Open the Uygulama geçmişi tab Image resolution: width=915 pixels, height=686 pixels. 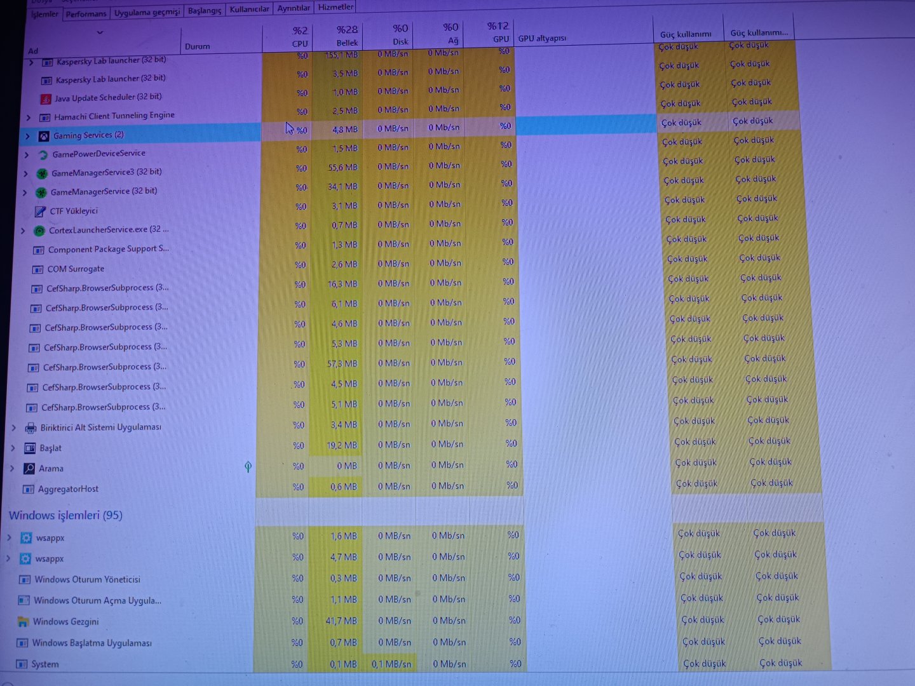click(147, 12)
